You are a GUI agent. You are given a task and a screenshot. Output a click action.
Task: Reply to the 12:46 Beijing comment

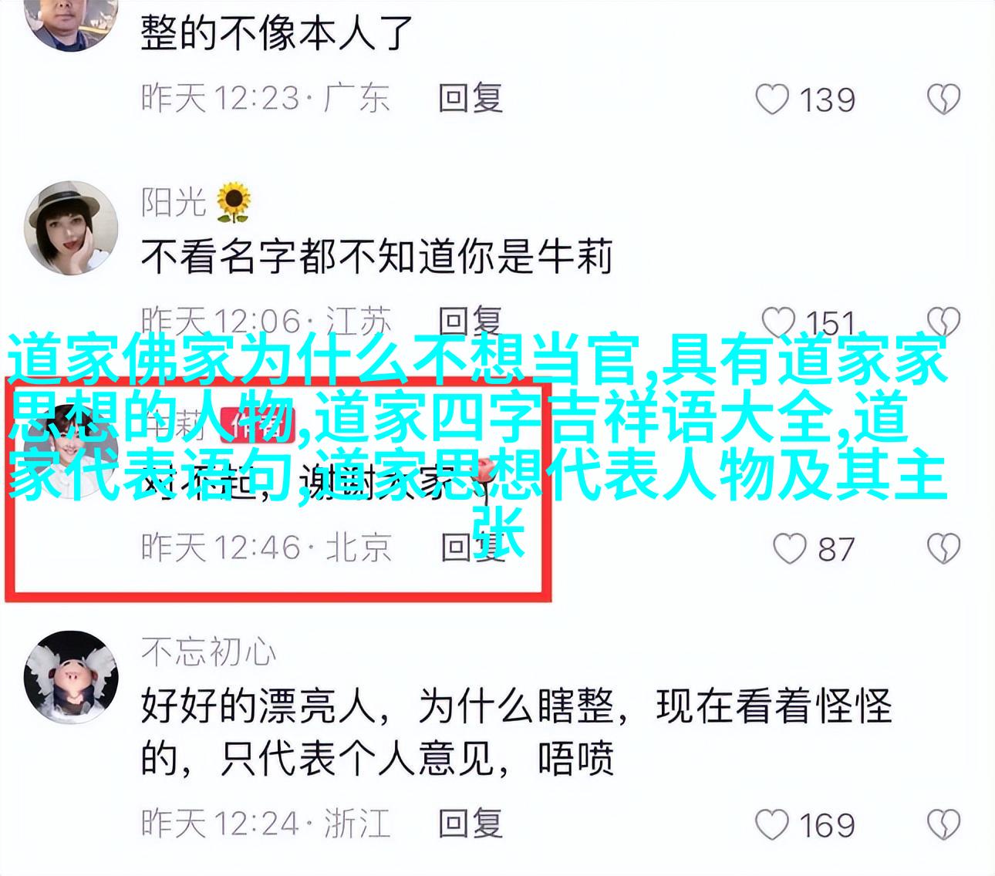click(472, 547)
